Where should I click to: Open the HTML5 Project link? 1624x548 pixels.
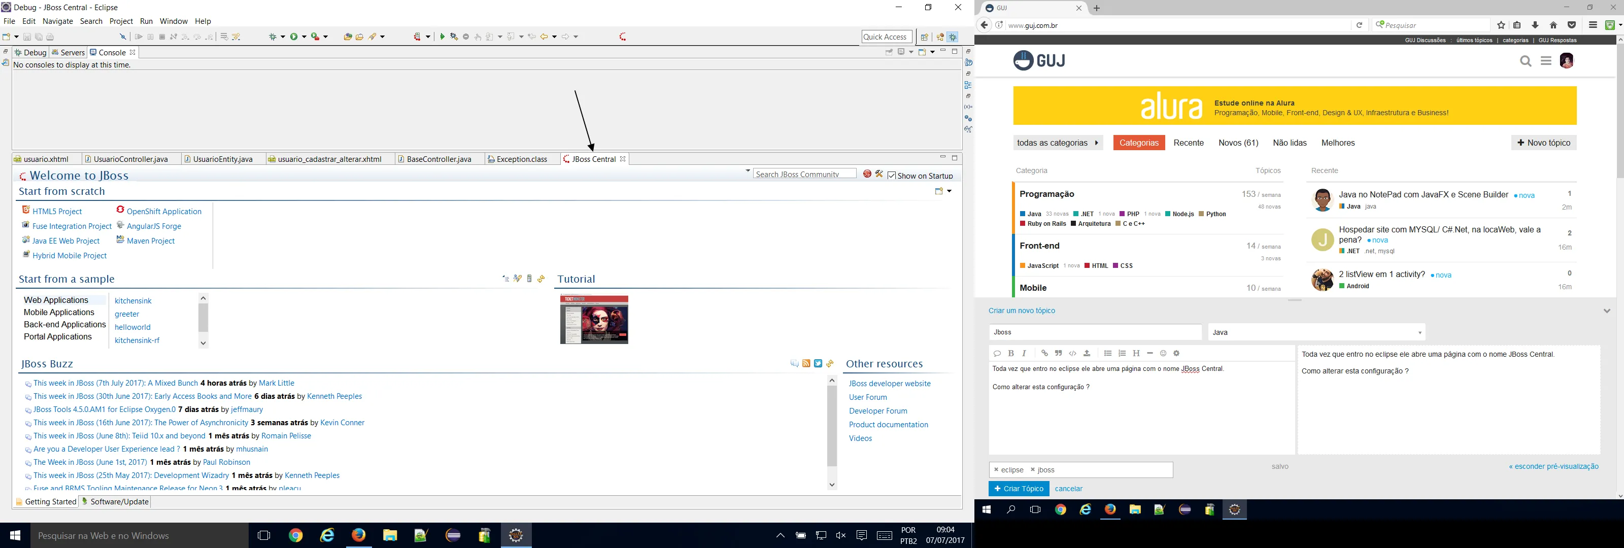pos(57,212)
